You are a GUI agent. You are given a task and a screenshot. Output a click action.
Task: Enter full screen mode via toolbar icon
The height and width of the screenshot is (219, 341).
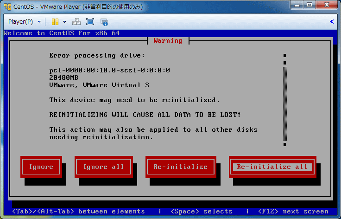(x=90, y=22)
